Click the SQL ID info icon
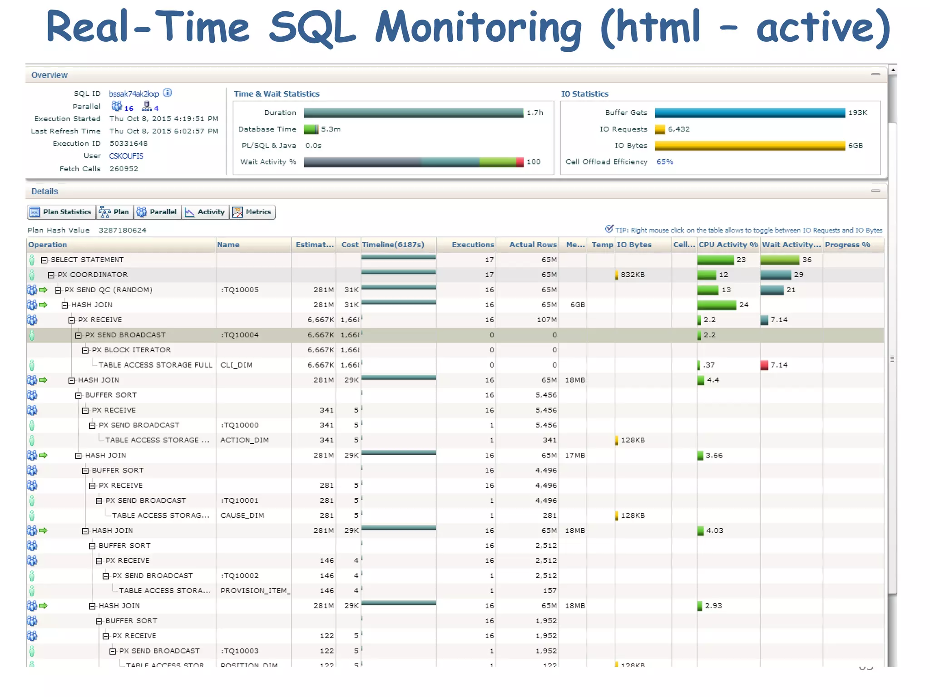Viewport: 930px width, 697px height. [x=168, y=93]
